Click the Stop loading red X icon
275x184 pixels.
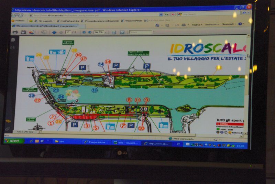click(x=173, y=14)
